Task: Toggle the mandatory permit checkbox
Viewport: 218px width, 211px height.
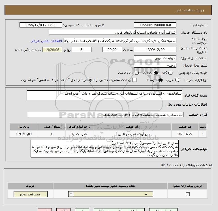Action: (x=187, y=194)
